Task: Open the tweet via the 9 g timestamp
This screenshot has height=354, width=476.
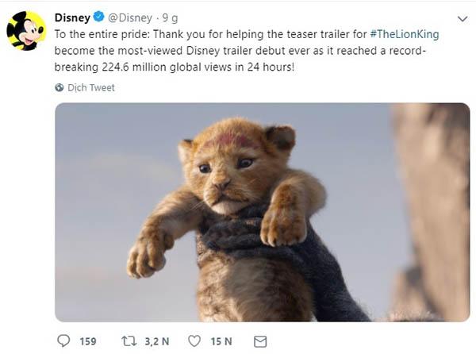Action: pos(172,17)
